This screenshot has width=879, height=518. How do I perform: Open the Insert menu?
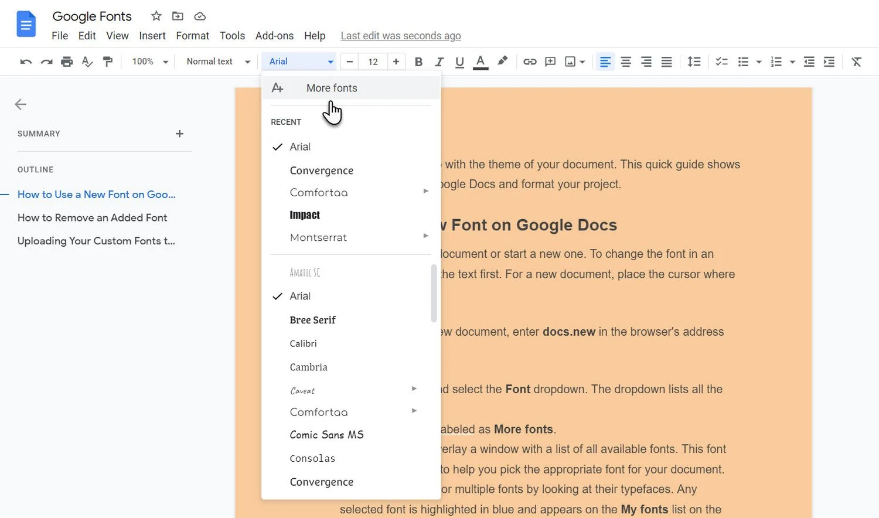point(152,36)
